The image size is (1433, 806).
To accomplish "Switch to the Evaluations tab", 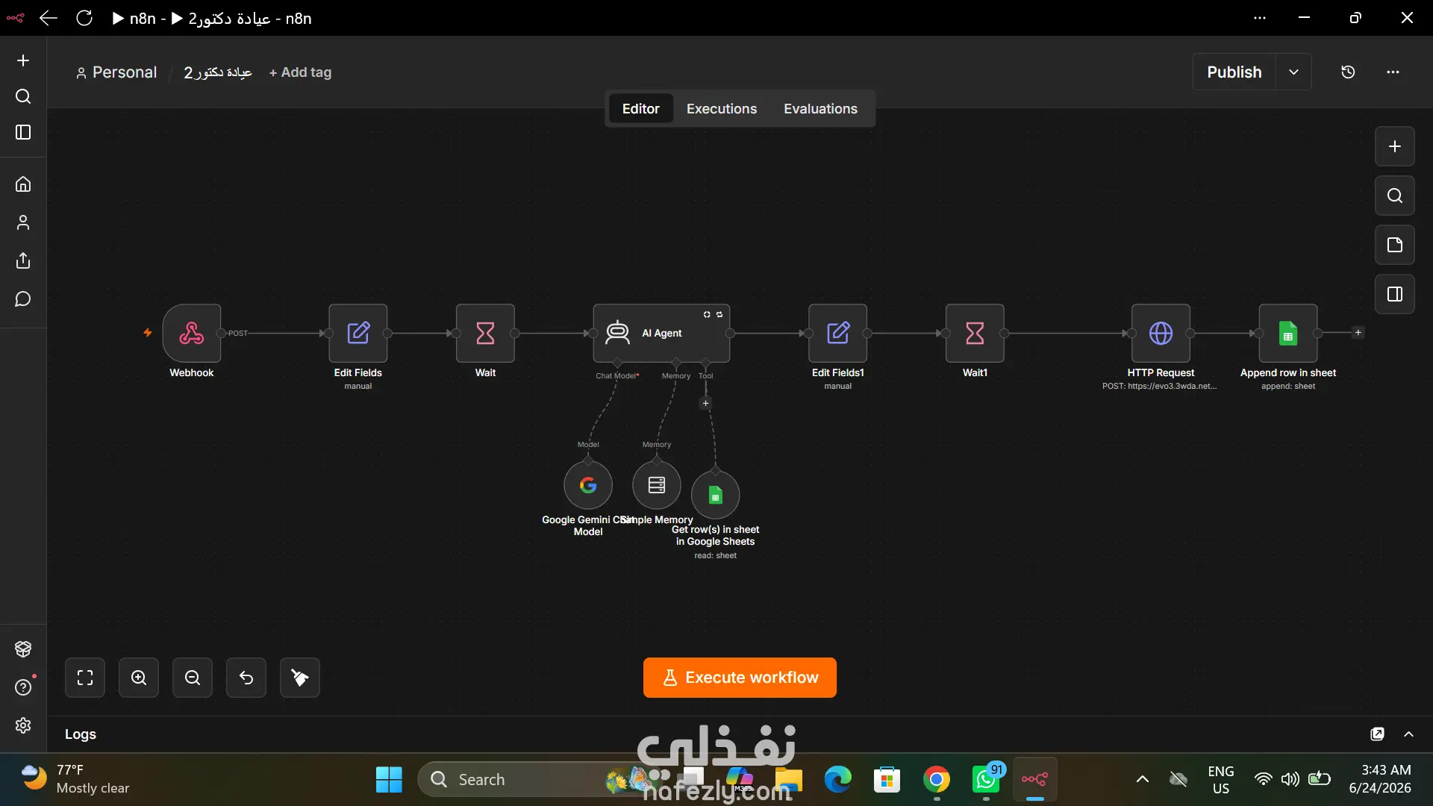I will coord(820,109).
